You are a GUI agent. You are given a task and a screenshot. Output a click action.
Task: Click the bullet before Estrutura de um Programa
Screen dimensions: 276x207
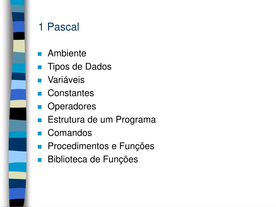pyautogui.click(x=40, y=120)
